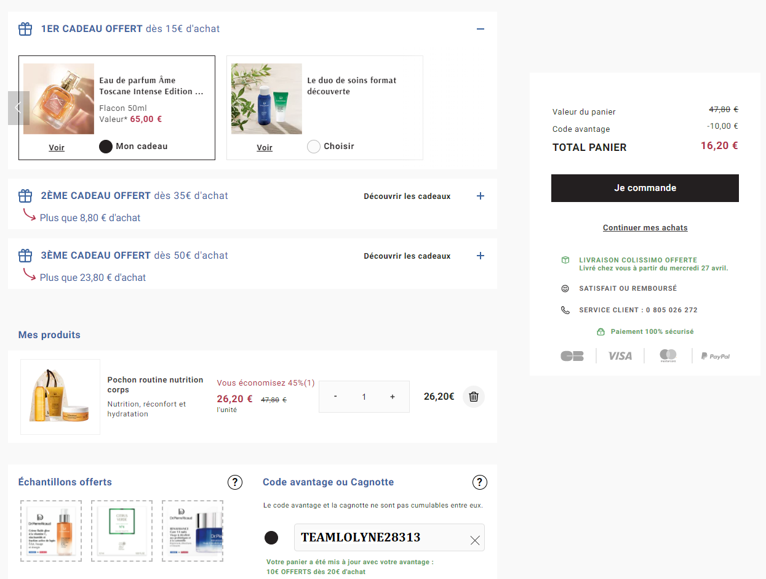Select the Renaissance cream sample
This screenshot has width=766, height=579.
point(193,531)
